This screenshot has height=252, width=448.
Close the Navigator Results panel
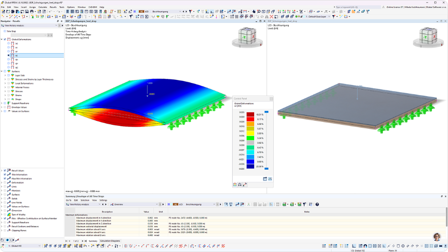(61, 21)
